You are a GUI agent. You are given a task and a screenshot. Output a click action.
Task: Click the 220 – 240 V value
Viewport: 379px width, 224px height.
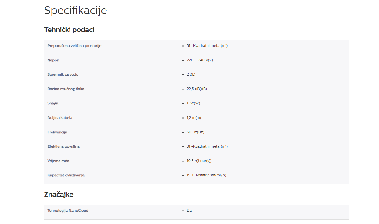[x=200, y=60]
